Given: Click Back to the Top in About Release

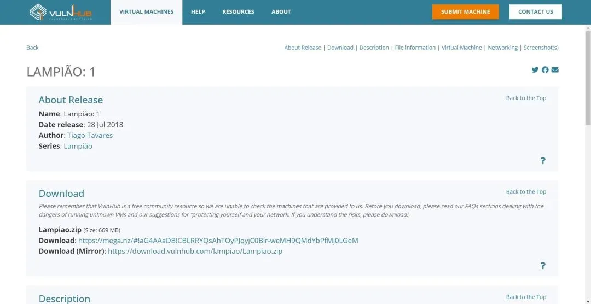Looking at the screenshot, I should (x=526, y=98).
